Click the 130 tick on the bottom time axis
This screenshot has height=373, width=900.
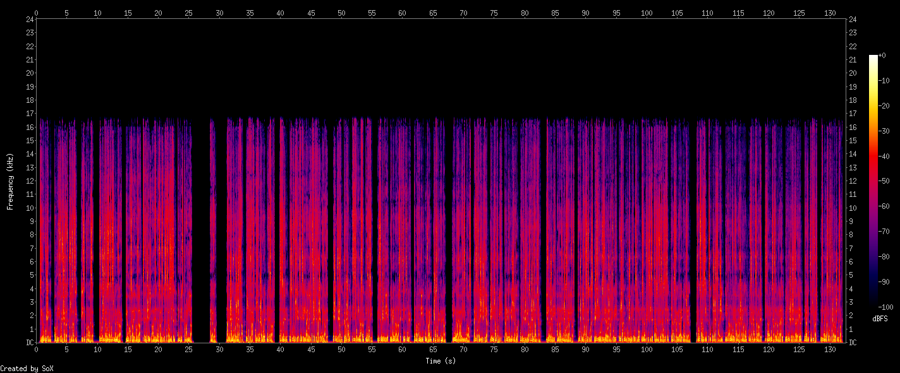tap(830, 349)
